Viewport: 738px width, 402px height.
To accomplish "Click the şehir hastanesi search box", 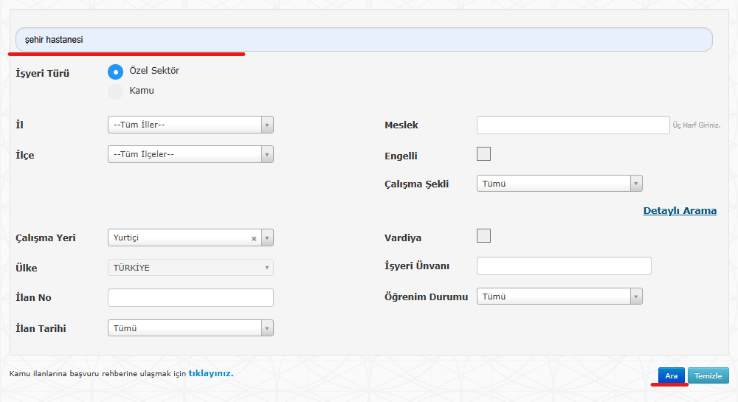I will point(364,40).
